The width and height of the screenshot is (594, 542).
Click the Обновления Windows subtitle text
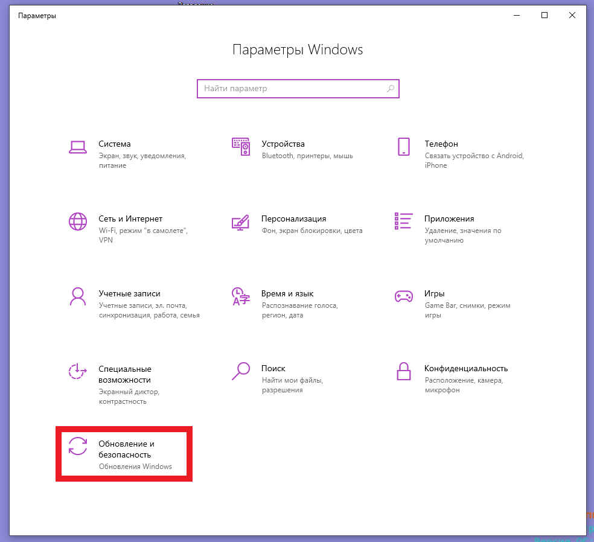135,467
